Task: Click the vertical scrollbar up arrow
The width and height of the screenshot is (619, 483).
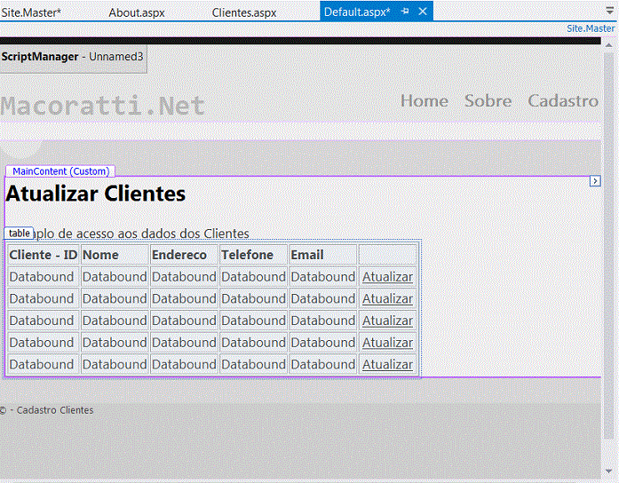Action: tap(609, 44)
